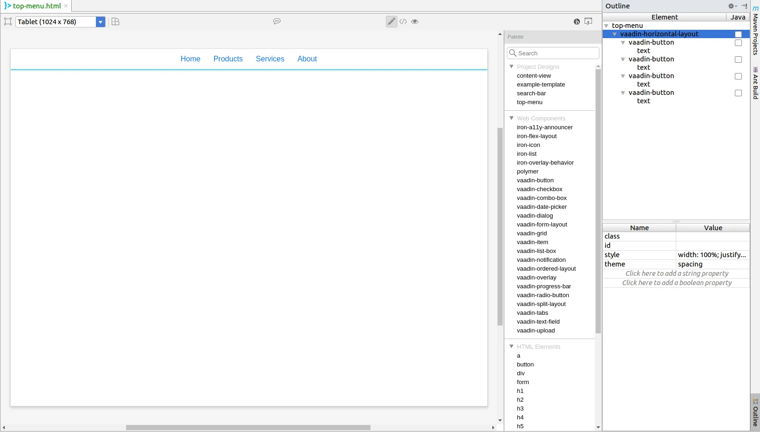Open the preview eye mode
760x432 pixels.
(414, 21)
